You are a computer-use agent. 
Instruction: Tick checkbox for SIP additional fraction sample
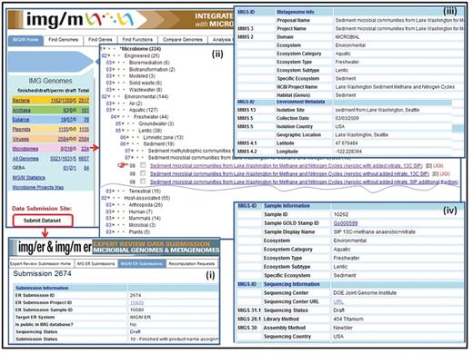click(x=143, y=182)
